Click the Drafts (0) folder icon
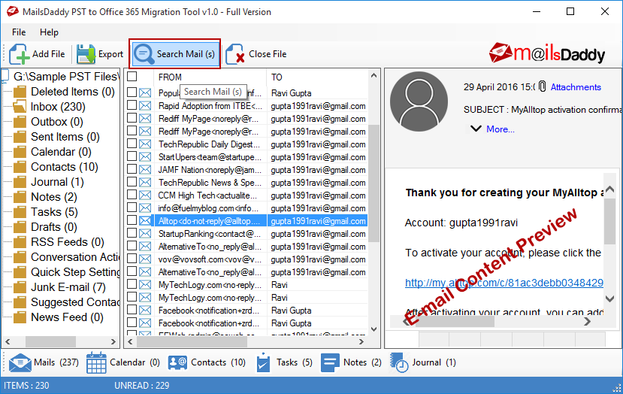Screen dimensions: 623x394 click(x=20, y=227)
